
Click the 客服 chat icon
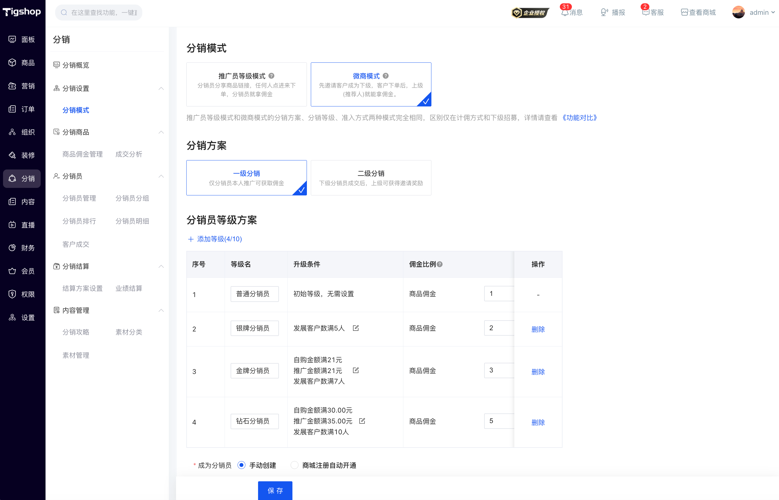point(645,12)
